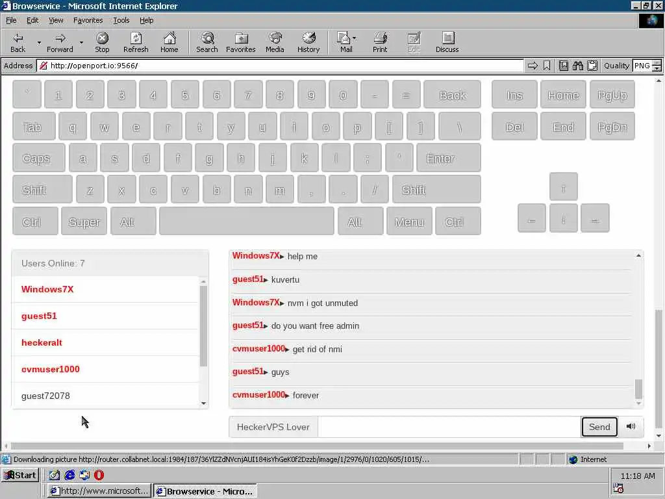Select user cvmuser1000 in users list
Image resolution: width=665 pixels, height=499 pixels.
106,369
